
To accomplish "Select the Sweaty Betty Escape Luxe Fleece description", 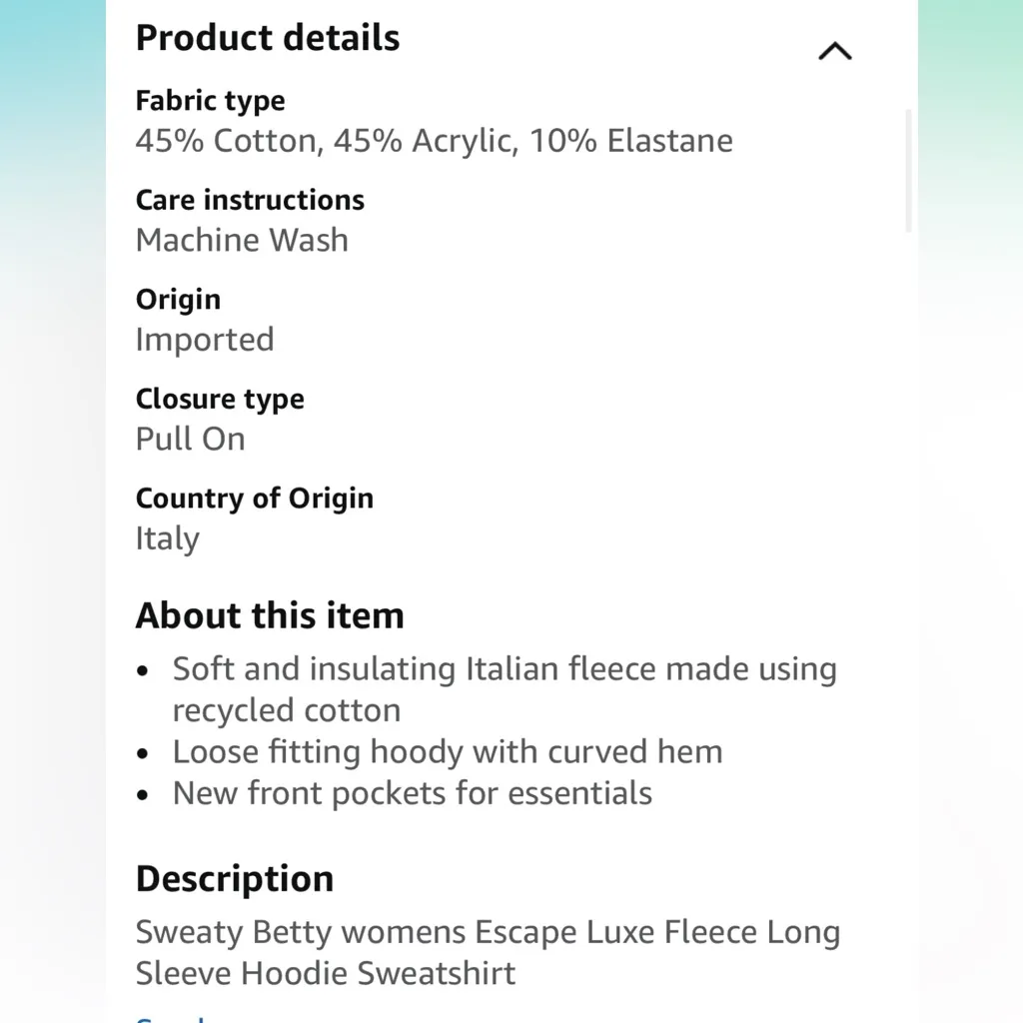I will click(x=487, y=952).
